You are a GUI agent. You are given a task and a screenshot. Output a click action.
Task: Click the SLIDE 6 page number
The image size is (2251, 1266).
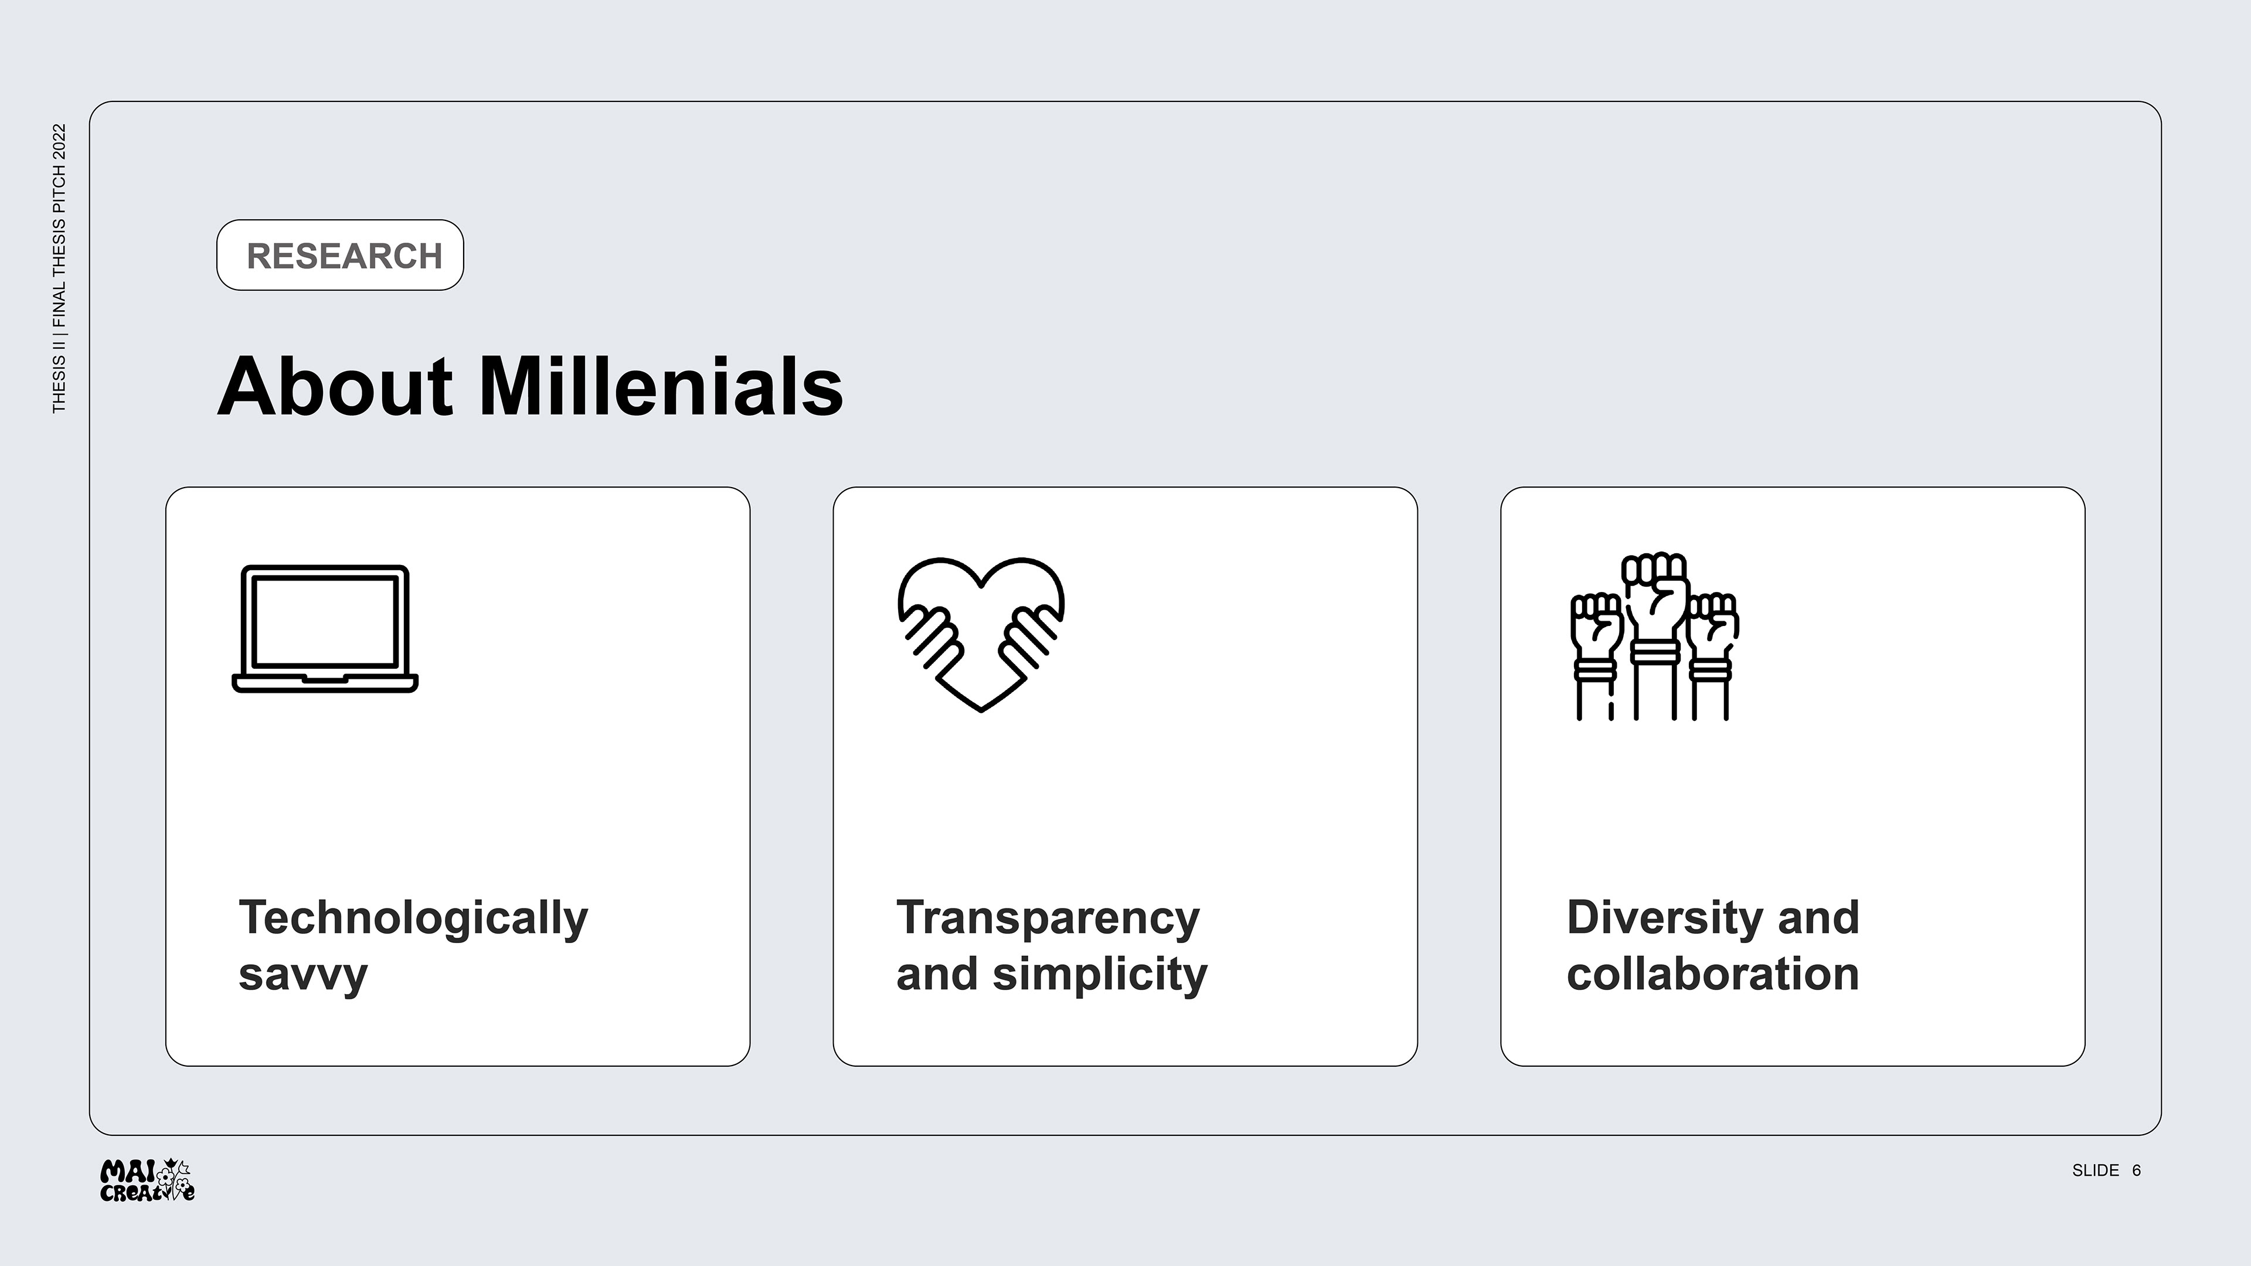pos(2106,1170)
